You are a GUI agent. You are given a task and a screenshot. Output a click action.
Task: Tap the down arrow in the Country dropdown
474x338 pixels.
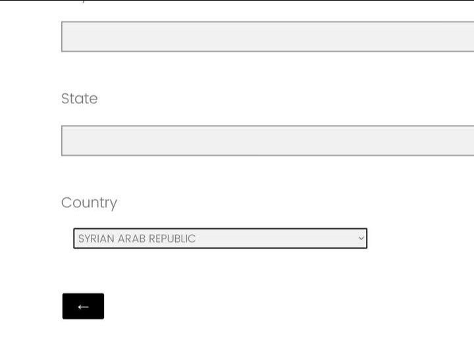[361, 238]
